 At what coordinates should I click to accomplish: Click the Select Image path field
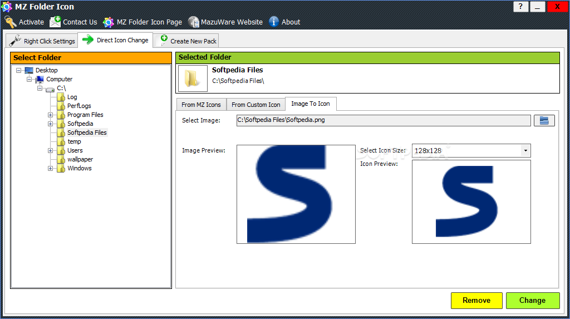(x=384, y=120)
